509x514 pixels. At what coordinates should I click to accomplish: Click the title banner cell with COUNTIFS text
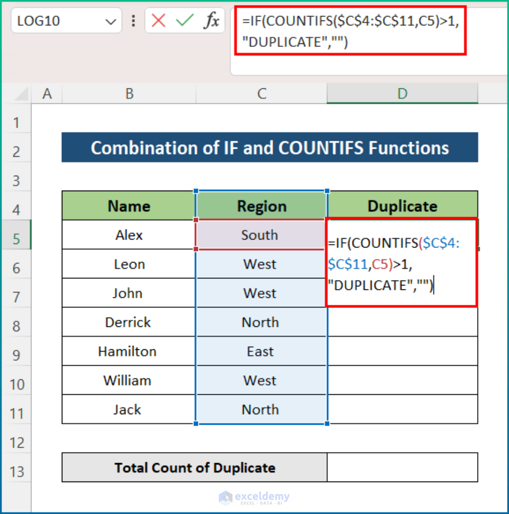[x=270, y=148]
